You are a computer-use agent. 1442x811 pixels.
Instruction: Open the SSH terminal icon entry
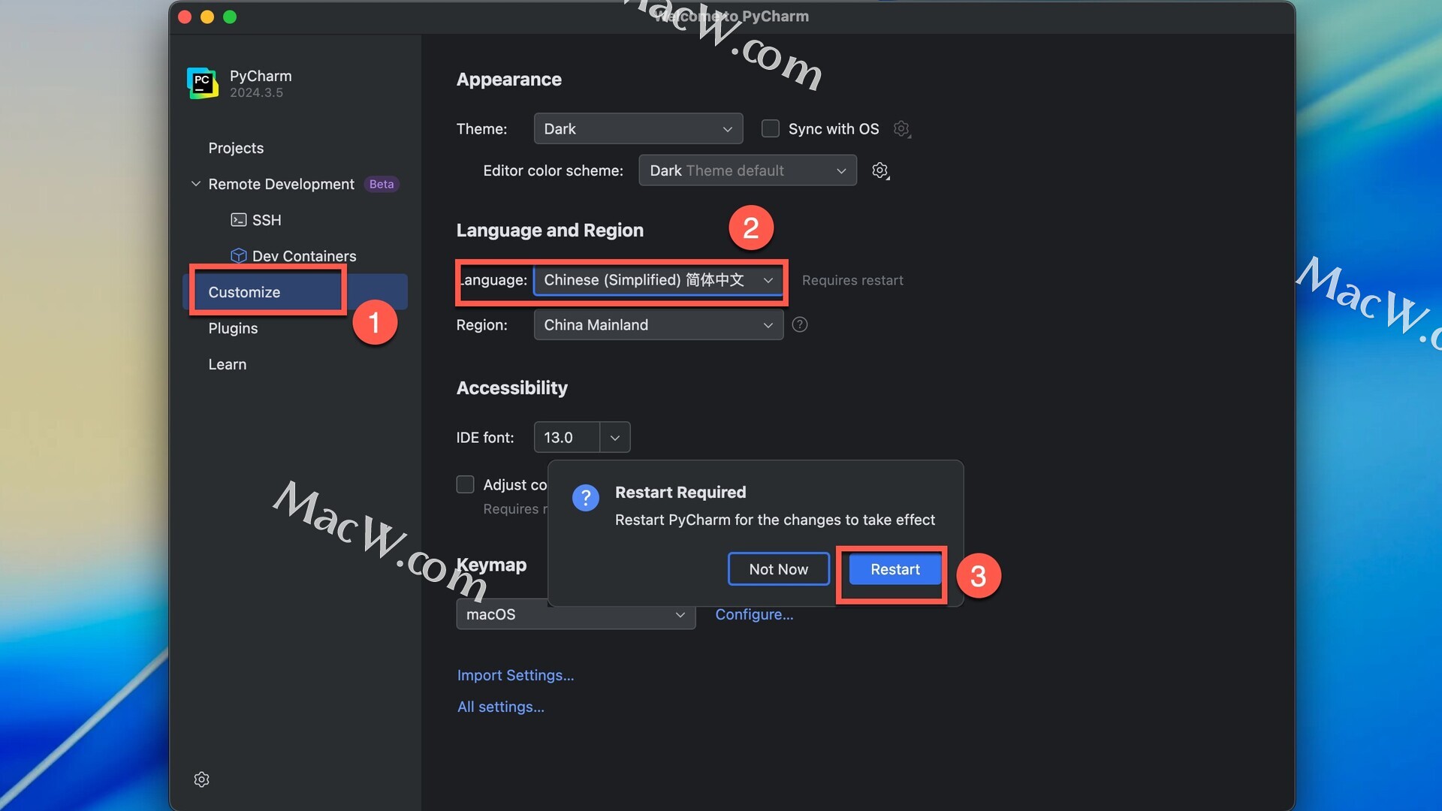coord(238,220)
